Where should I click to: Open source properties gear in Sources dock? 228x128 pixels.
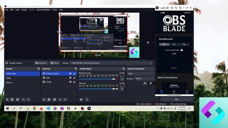pos(55,100)
